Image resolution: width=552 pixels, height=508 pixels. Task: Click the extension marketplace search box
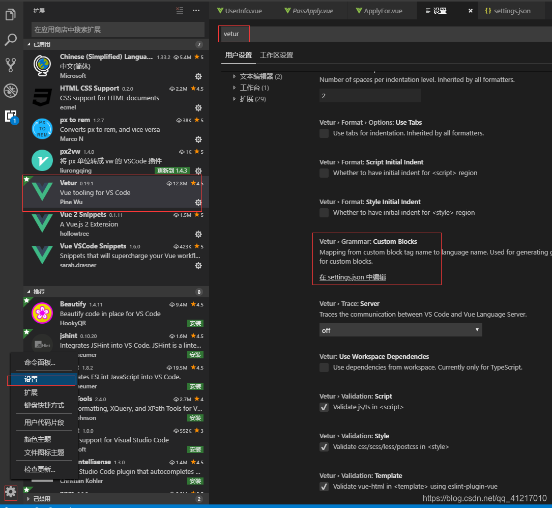tap(118, 30)
